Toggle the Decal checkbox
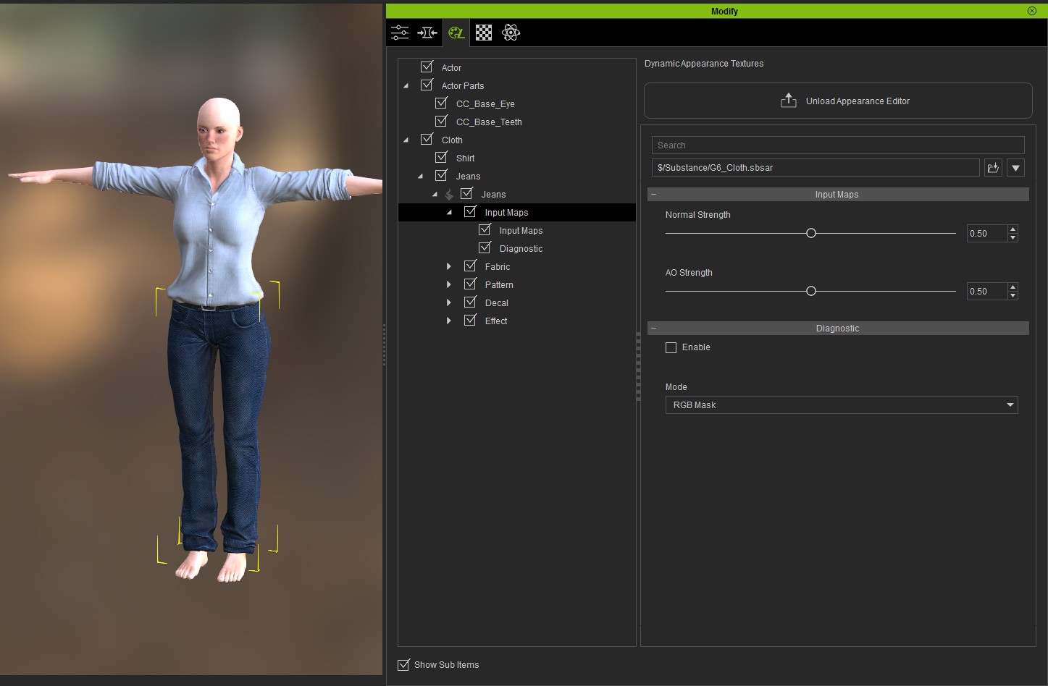 [x=471, y=302]
